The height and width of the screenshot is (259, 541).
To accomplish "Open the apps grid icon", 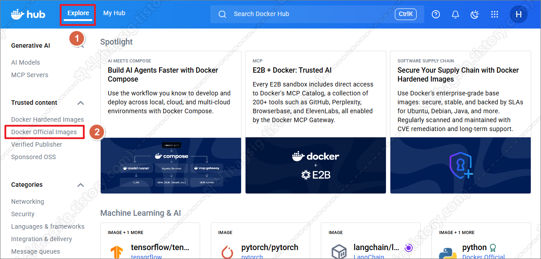I will point(494,14).
